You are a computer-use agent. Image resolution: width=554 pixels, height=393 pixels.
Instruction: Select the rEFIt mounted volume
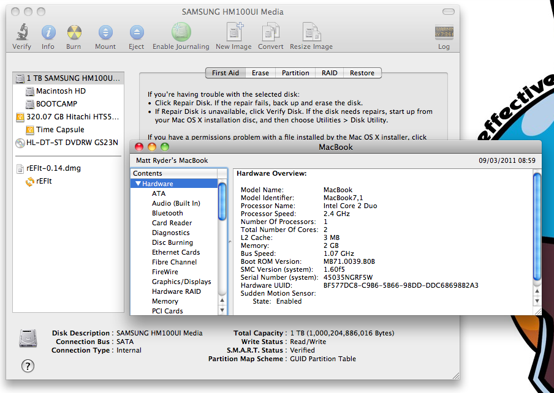click(69, 181)
